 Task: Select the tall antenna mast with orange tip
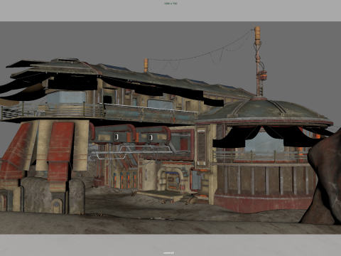pos(258,61)
